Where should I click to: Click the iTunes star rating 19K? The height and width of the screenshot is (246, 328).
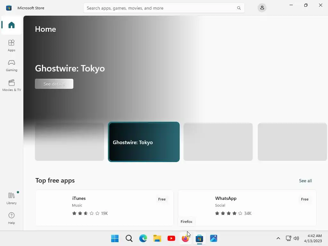pyautogui.click(x=90, y=213)
